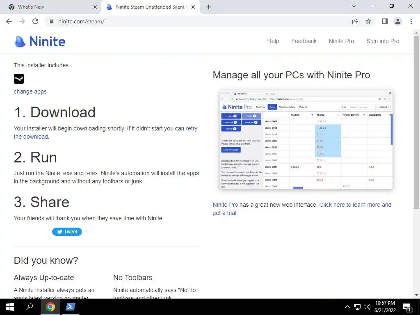This screenshot has height=315, width=420.
Task: Open the Feedback link
Action: coord(304,41)
